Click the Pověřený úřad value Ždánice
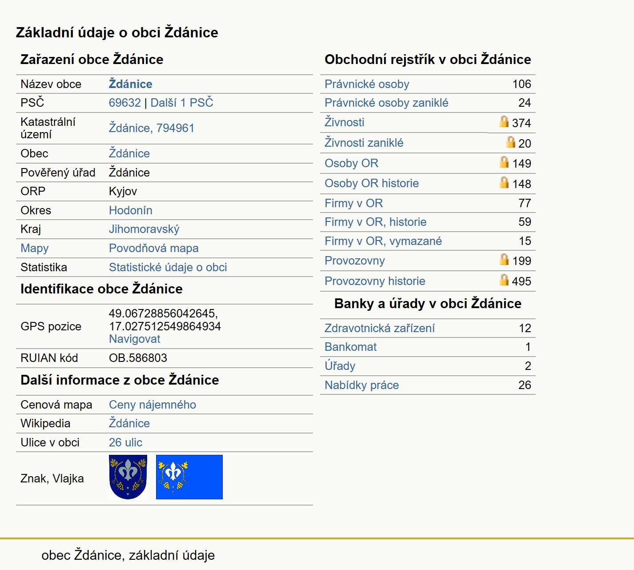 [129, 173]
